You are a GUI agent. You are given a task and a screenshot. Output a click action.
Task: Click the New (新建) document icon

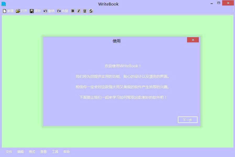[4, 11]
